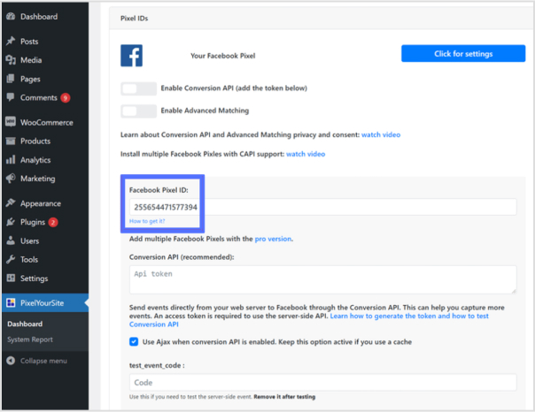Click the Dashboard gauge icon in sidebar
535x412 pixels.
click(x=11, y=16)
